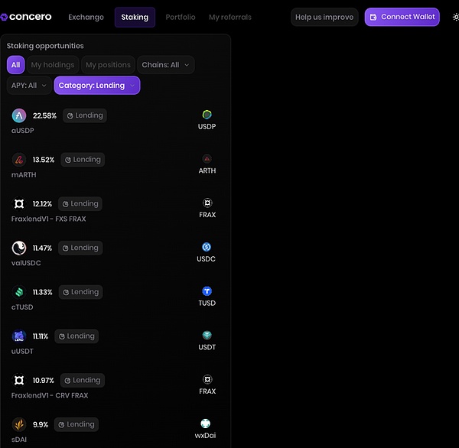Open the Chains: All dropdown

[x=165, y=65]
